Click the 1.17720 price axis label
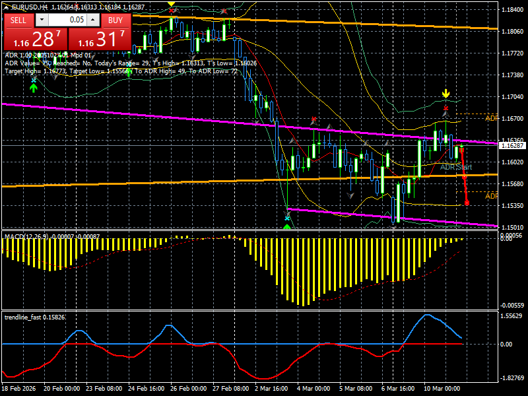Viewport: 528px width, 396px height. tap(513, 53)
